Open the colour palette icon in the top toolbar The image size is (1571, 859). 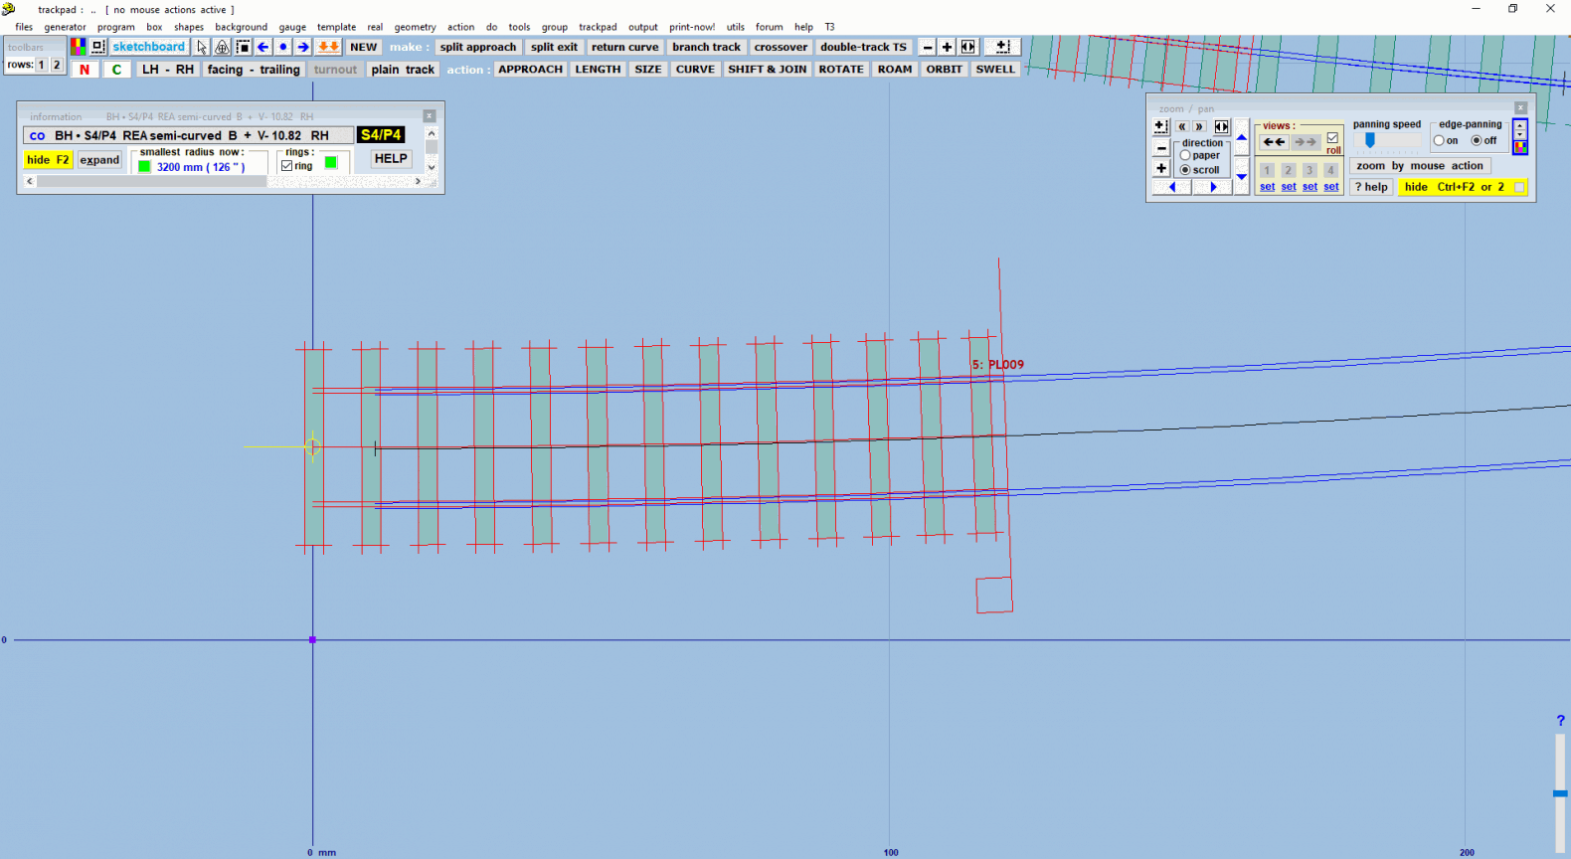click(x=78, y=47)
